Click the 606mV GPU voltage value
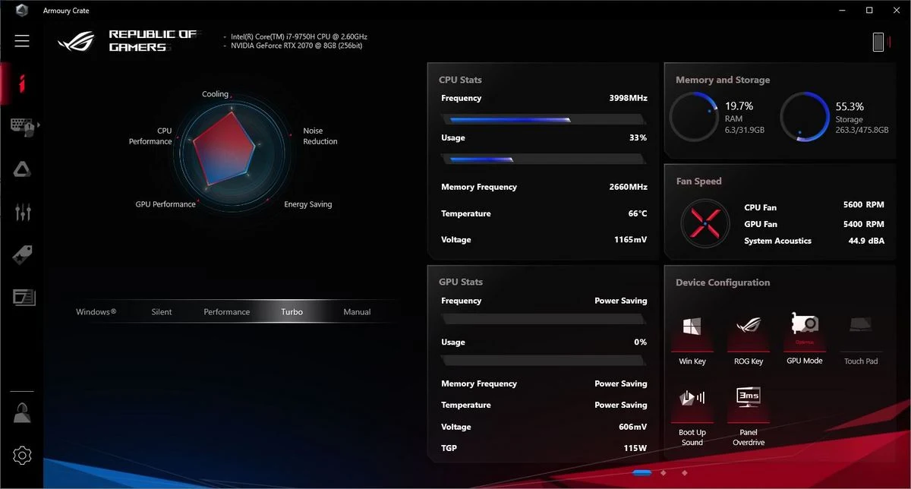The height and width of the screenshot is (489, 911). click(632, 427)
